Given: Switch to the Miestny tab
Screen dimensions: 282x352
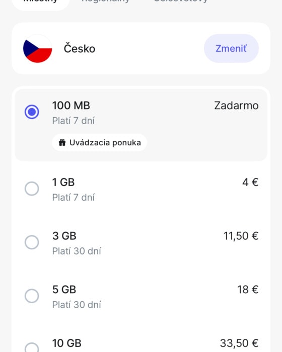Looking at the screenshot, I should tap(40, 1).
